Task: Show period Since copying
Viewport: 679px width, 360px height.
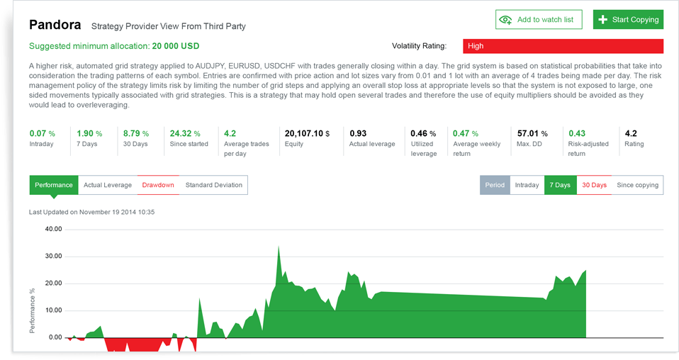Action: tap(637, 185)
